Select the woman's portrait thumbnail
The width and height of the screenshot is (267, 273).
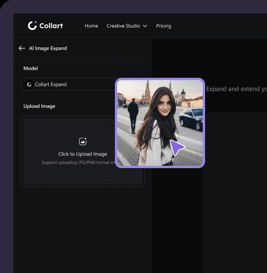160,123
